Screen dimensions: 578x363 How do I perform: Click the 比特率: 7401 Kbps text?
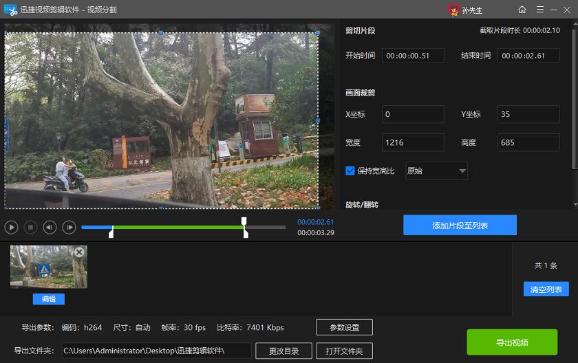pos(250,327)
